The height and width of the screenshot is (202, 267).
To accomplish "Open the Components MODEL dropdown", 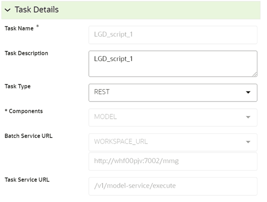I will pyautogui.click(x=173, y=117).
